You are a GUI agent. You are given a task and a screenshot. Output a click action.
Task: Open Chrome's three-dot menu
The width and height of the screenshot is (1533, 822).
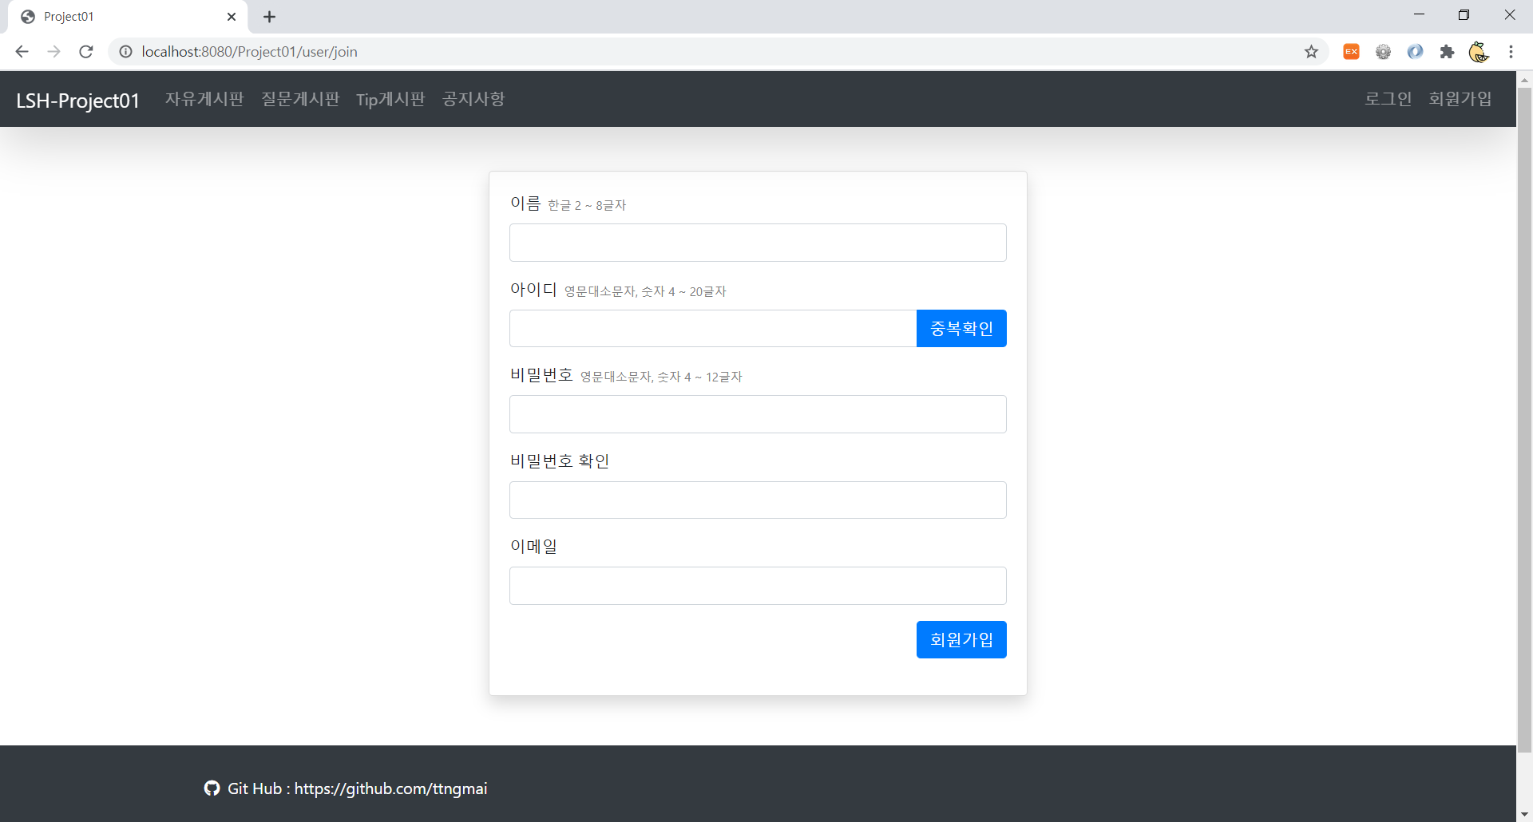(x=1511, y=52)
